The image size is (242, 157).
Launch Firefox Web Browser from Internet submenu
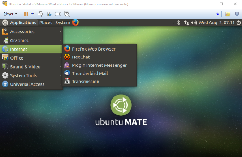click(x=94, y=49)
